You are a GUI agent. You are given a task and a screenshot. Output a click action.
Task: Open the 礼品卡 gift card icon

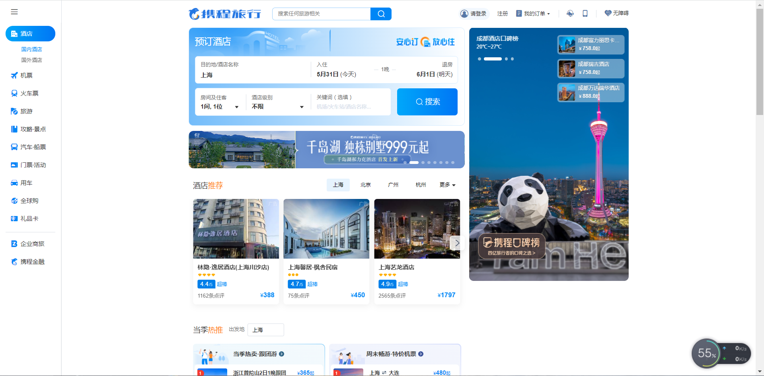click(x=14, y=219)
